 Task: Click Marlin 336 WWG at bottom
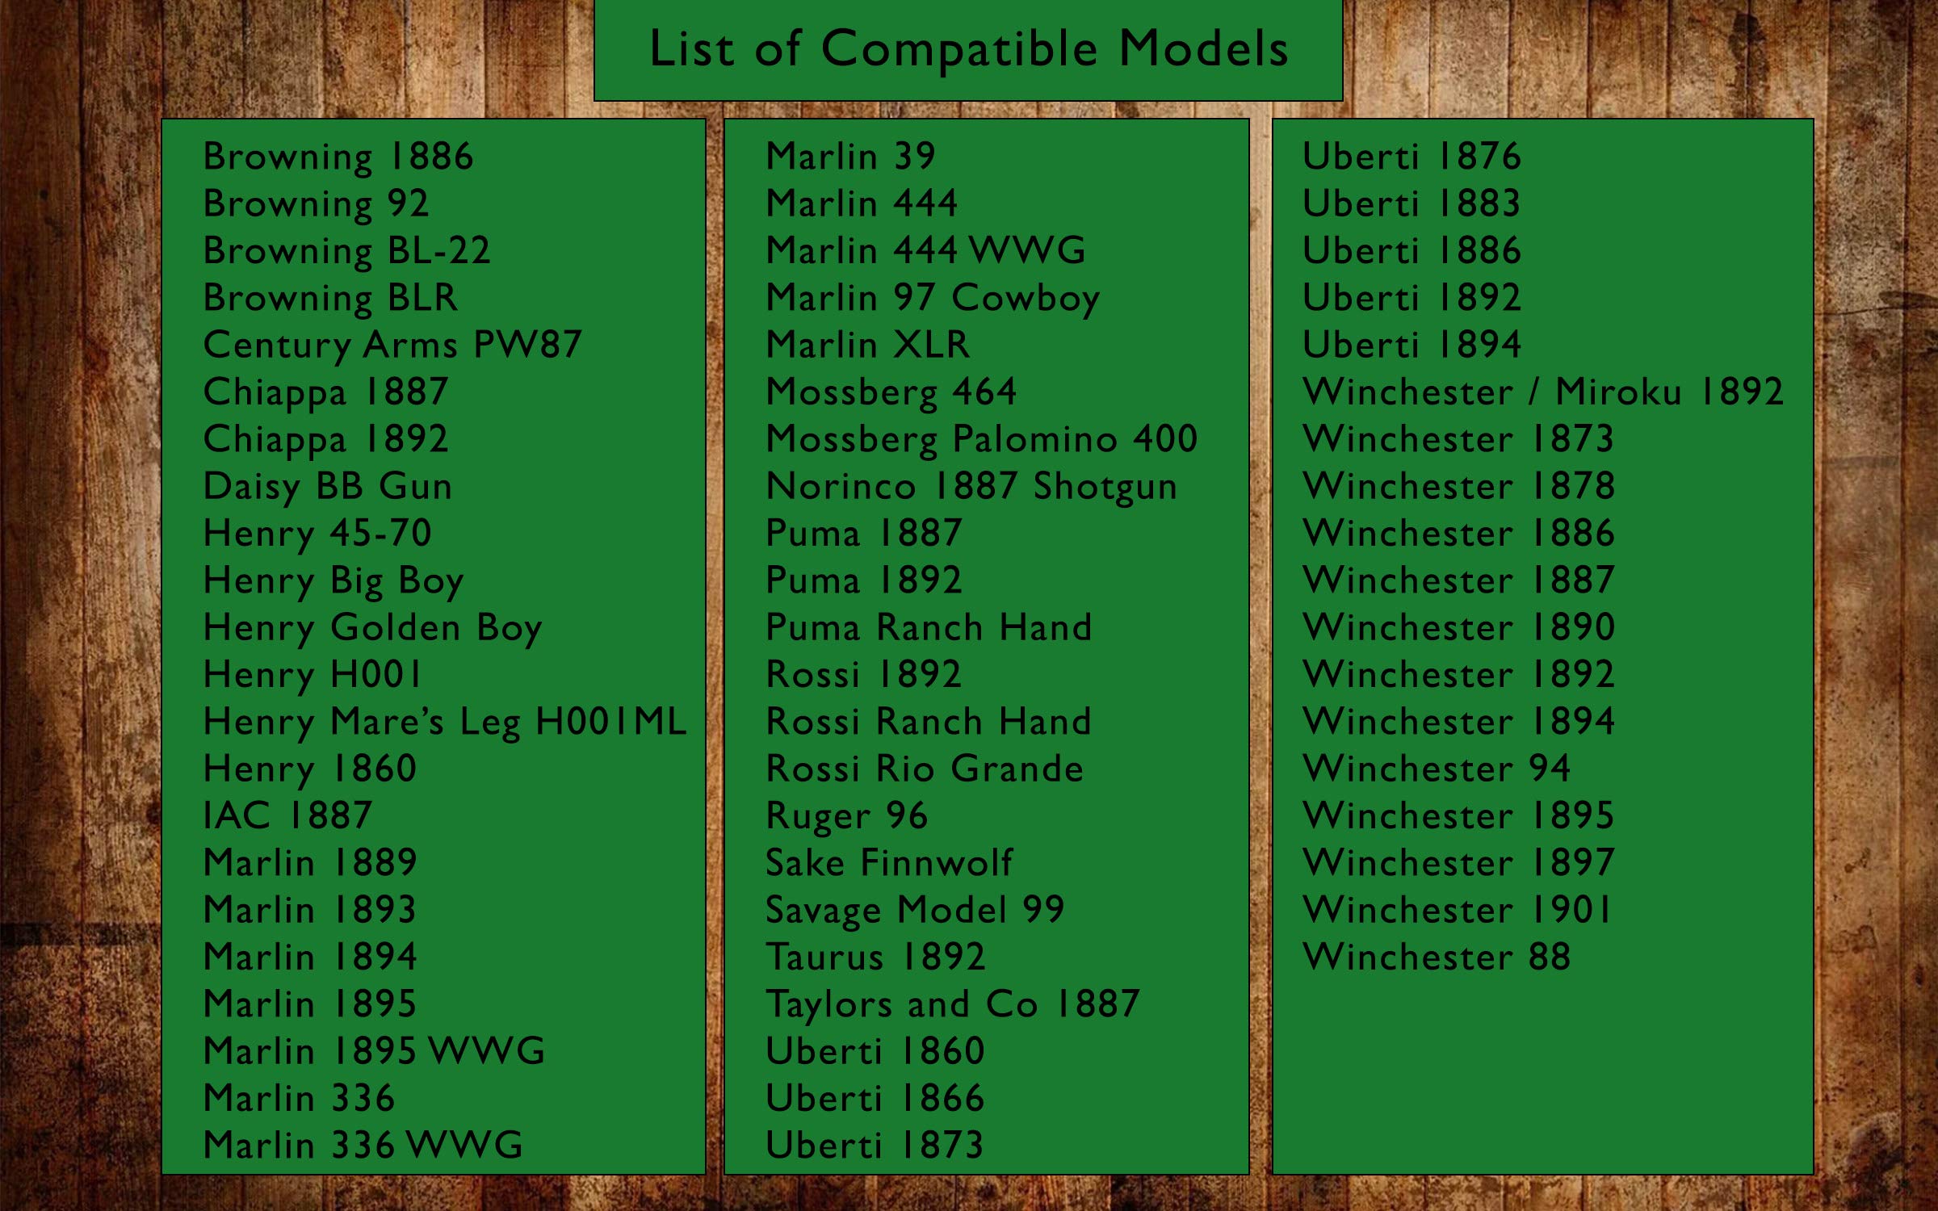[x=363, y=1146]
